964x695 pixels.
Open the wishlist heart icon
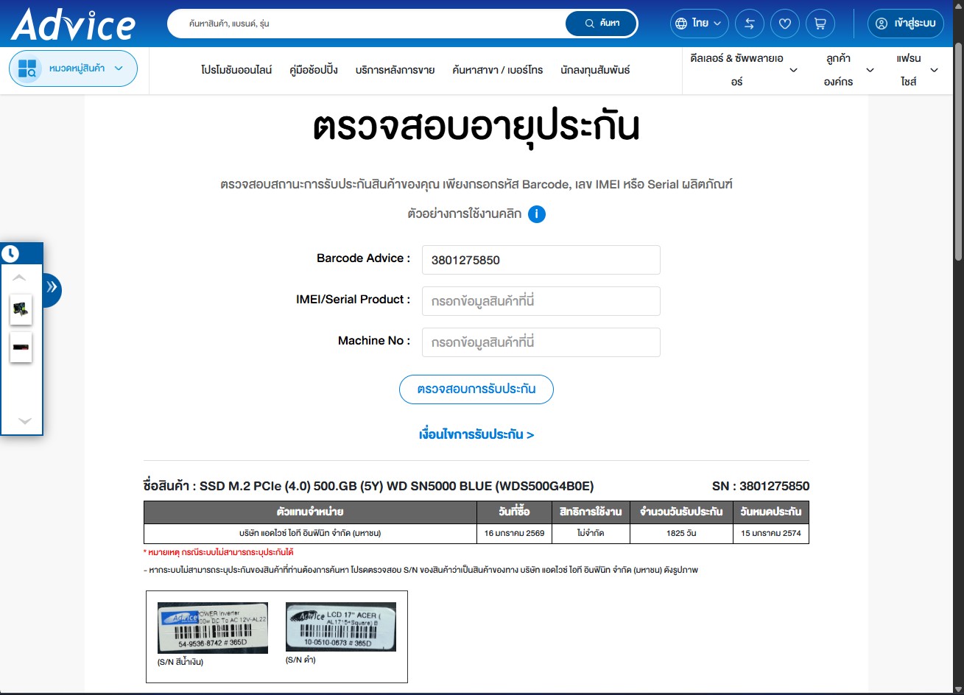coord(784,24)
